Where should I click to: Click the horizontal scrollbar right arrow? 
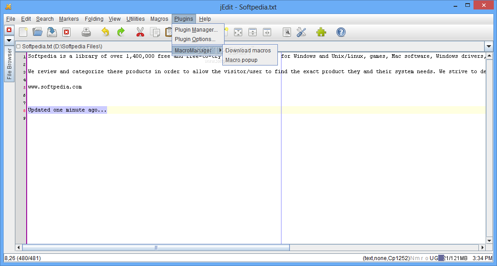483,247
